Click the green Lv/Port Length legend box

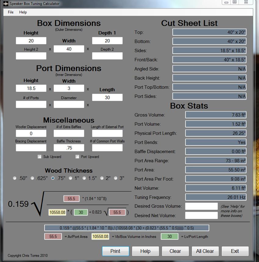point(169,236)
